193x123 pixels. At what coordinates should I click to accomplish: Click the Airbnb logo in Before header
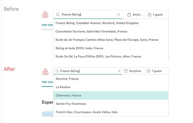tap(45, 15)
